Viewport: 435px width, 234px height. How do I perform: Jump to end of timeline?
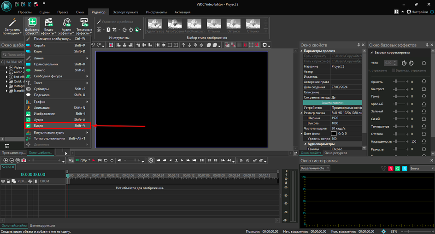pos(194,160)
